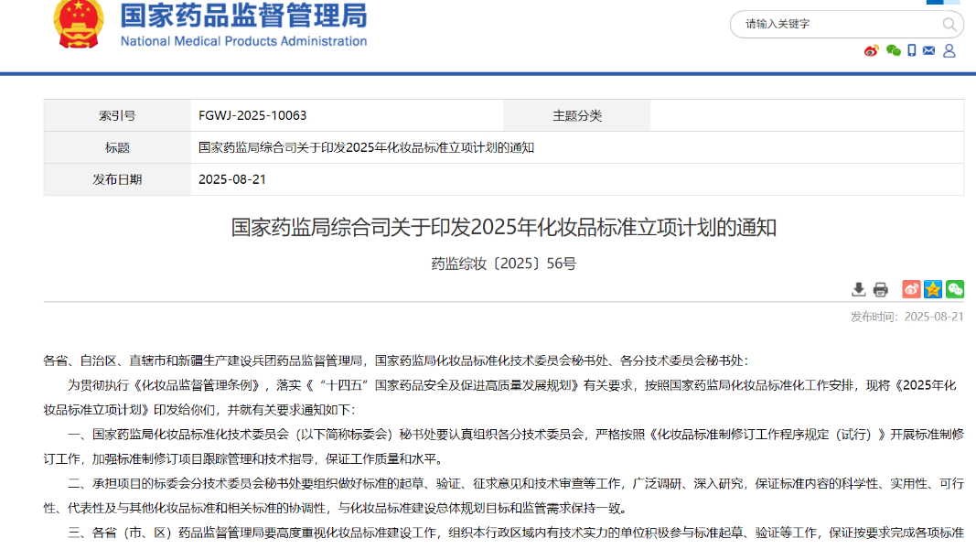This screenshot has height=549, width=976.
Task: Share the article to WeChat (green icon)
Action: [x=955, y=289]
